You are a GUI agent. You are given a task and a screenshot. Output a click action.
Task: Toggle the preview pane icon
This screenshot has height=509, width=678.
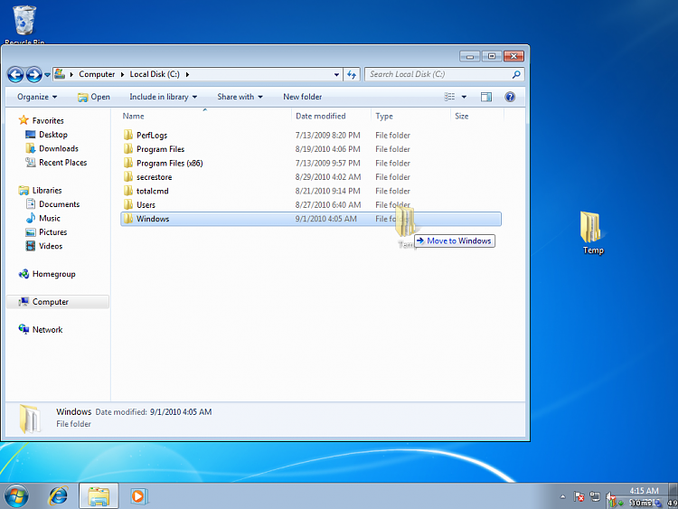click(486, 97)
